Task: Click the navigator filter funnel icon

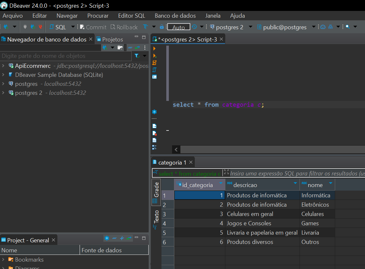Action: [x=137, y=56]
